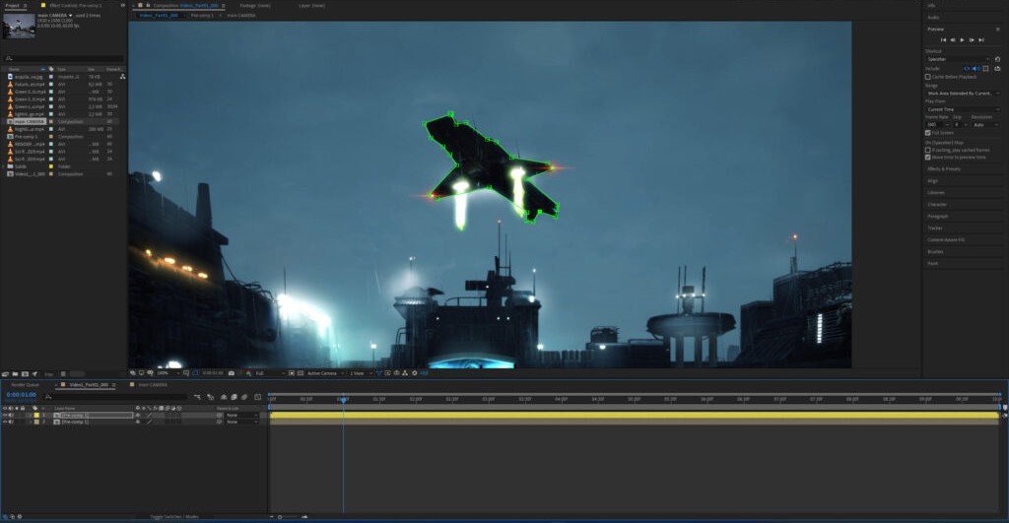1009x523 pixels.
Task: Open the 1 View layout dropdown
Action: 361,373
